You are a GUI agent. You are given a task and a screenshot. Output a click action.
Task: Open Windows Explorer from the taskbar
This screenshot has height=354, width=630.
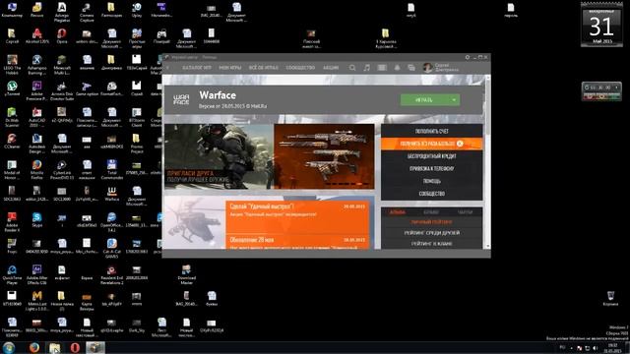55,347
